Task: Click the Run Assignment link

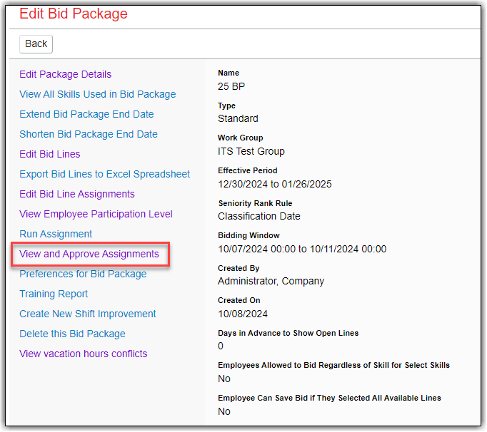Action: pos(56,234)
